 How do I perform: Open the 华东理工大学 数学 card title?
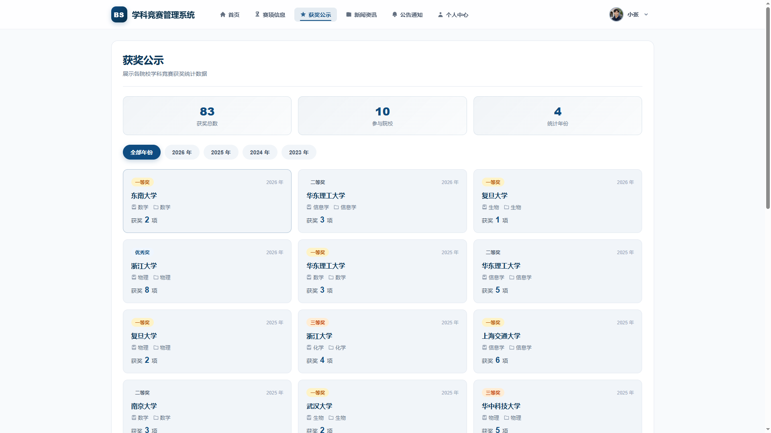pos(326,266)
